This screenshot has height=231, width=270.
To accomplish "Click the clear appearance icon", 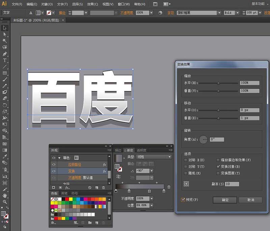I will [x=90, y=187].
